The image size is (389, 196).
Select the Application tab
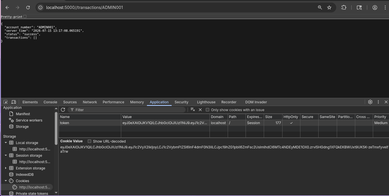(159, 102)
